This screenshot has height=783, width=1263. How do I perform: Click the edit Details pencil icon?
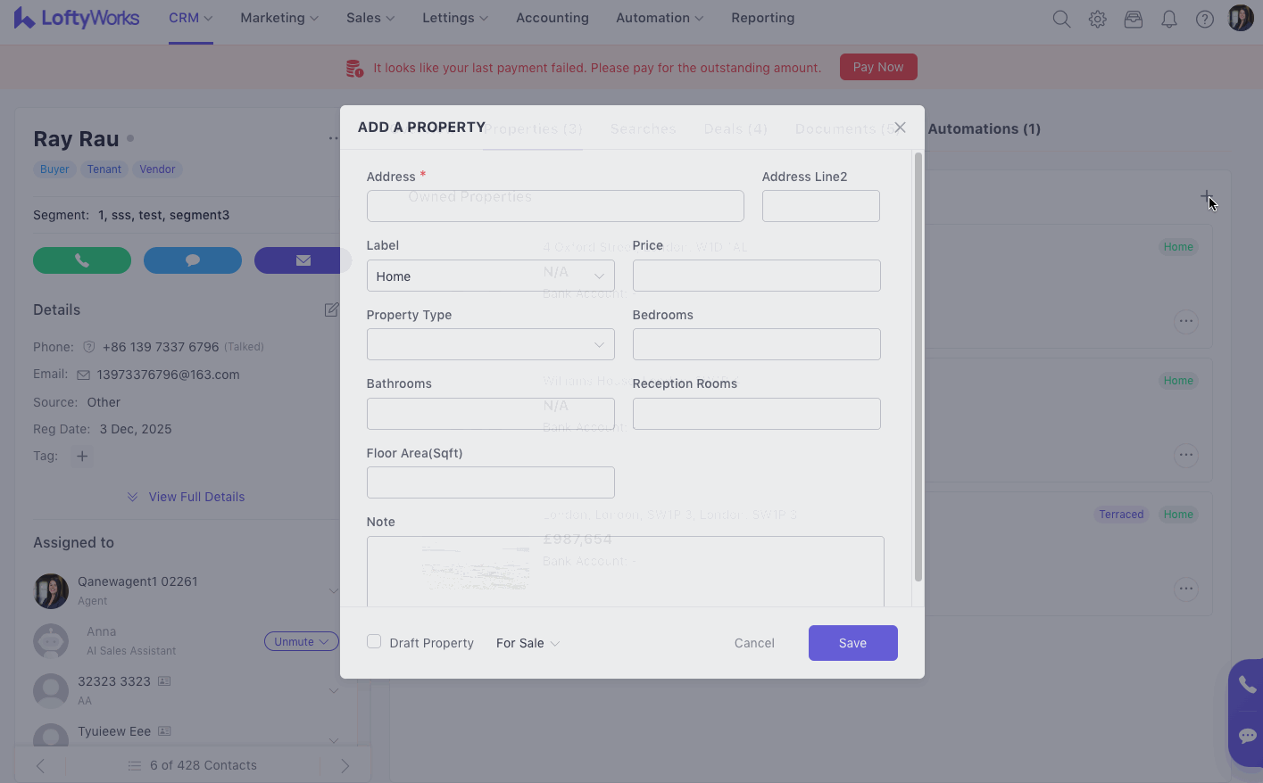pos(331,309)
